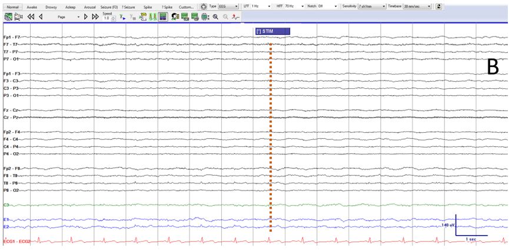512x251 pixels.
Task: Open the Type EEG dropdown
Action: 228,6
